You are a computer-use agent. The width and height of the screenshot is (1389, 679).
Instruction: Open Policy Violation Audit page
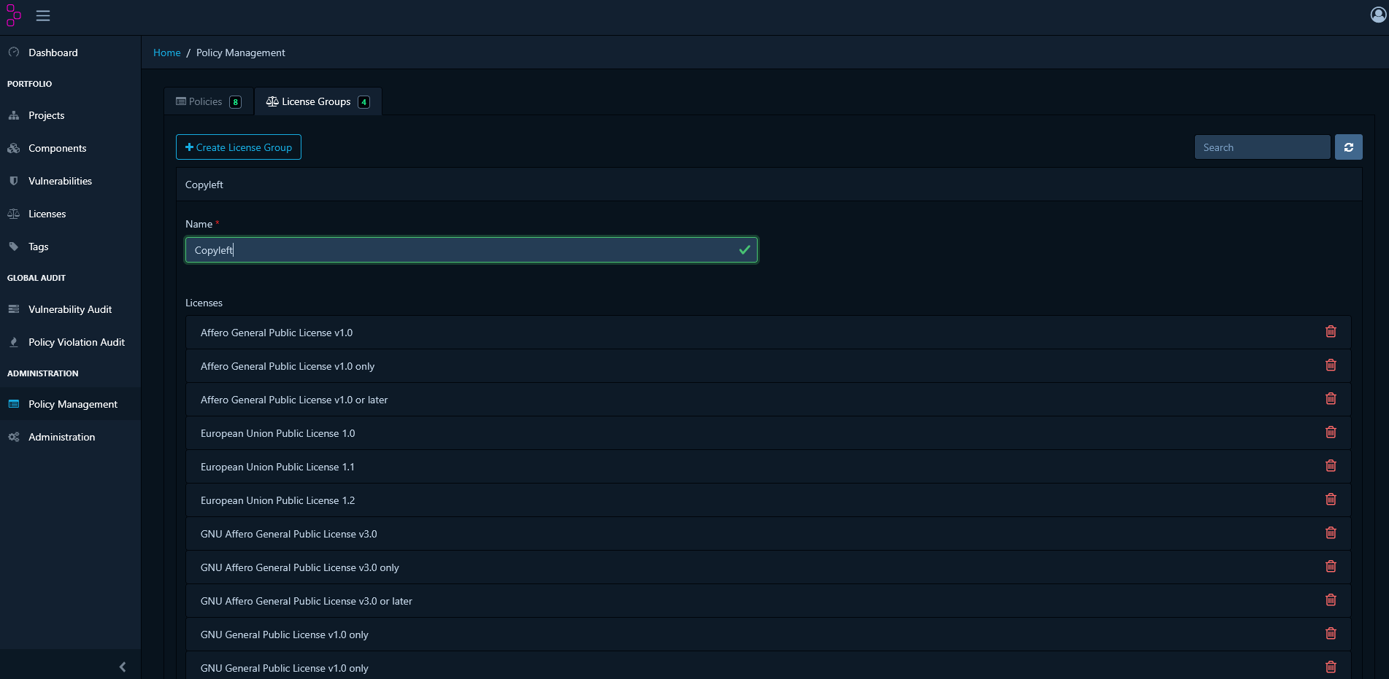point(70,342)
